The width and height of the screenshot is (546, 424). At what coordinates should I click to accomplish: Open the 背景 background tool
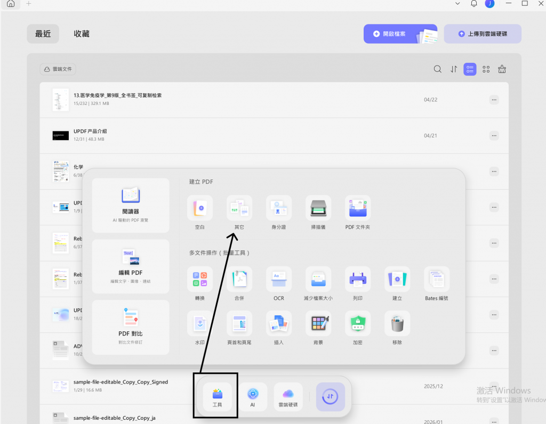[318, 323]
